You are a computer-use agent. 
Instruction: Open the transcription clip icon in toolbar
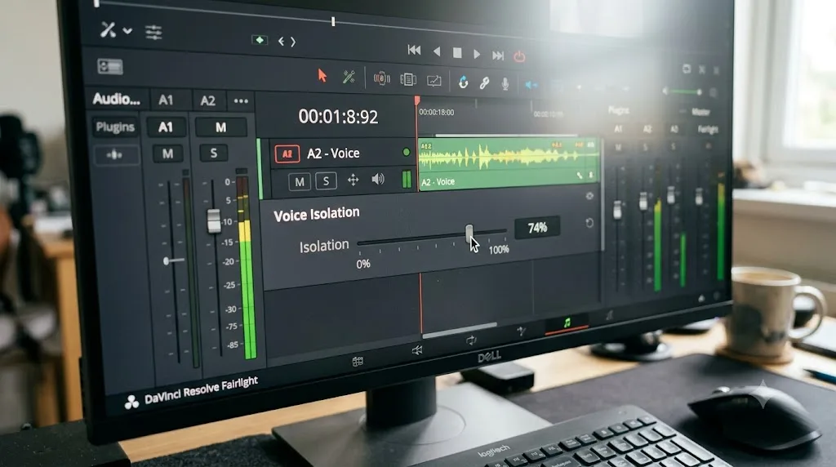[408, 80]
